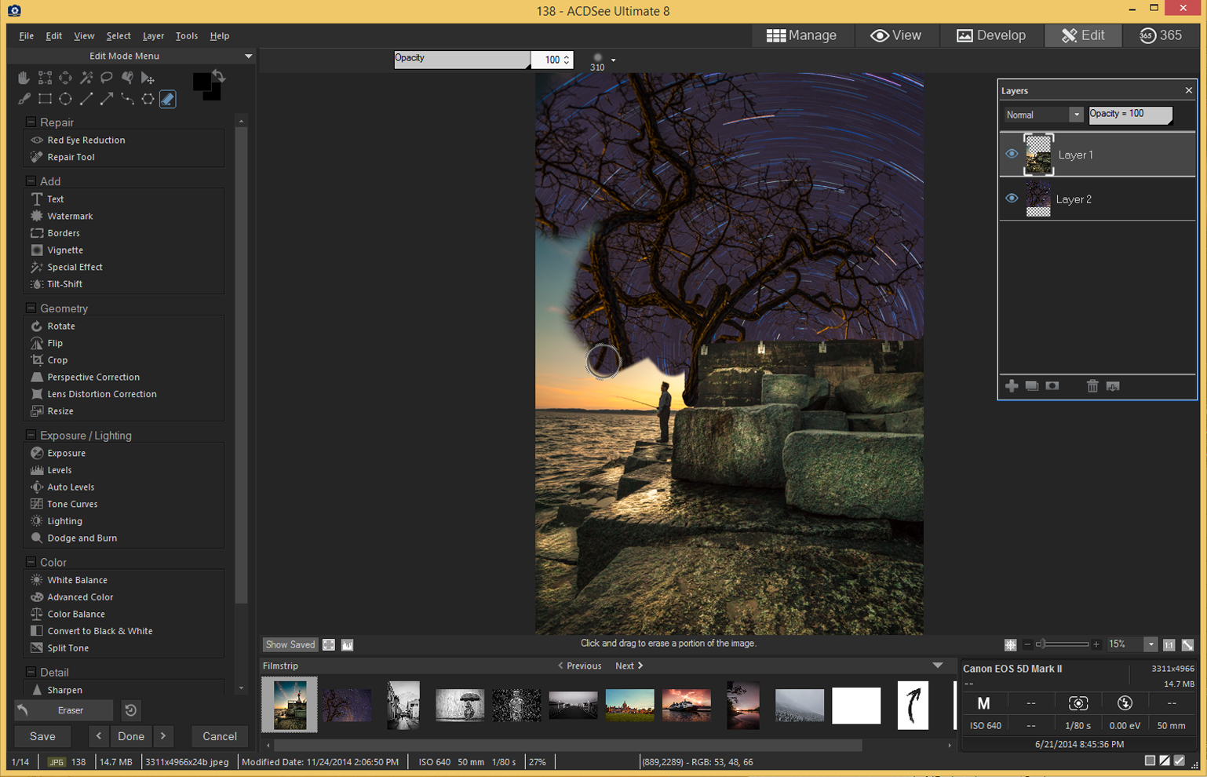
Task: Select the highlighted Eraser tool
Action: 168,99
